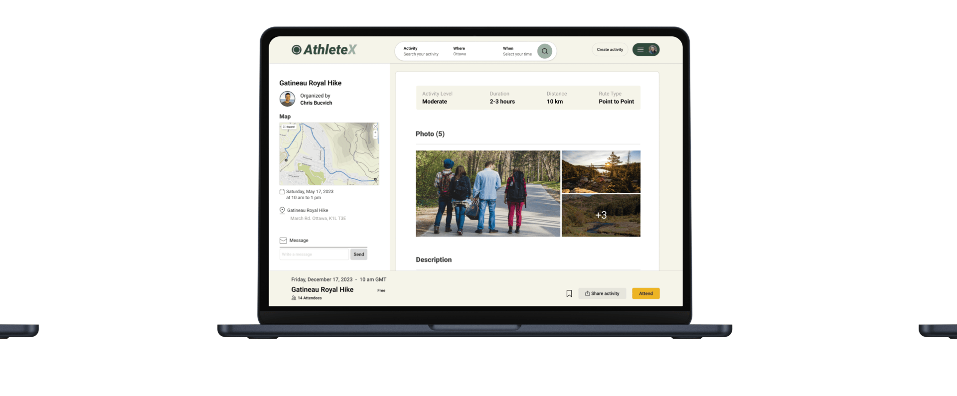The width and height of the screenshot is (957, 396).
Task: Click the AthleteX logo
Action: 324,49
